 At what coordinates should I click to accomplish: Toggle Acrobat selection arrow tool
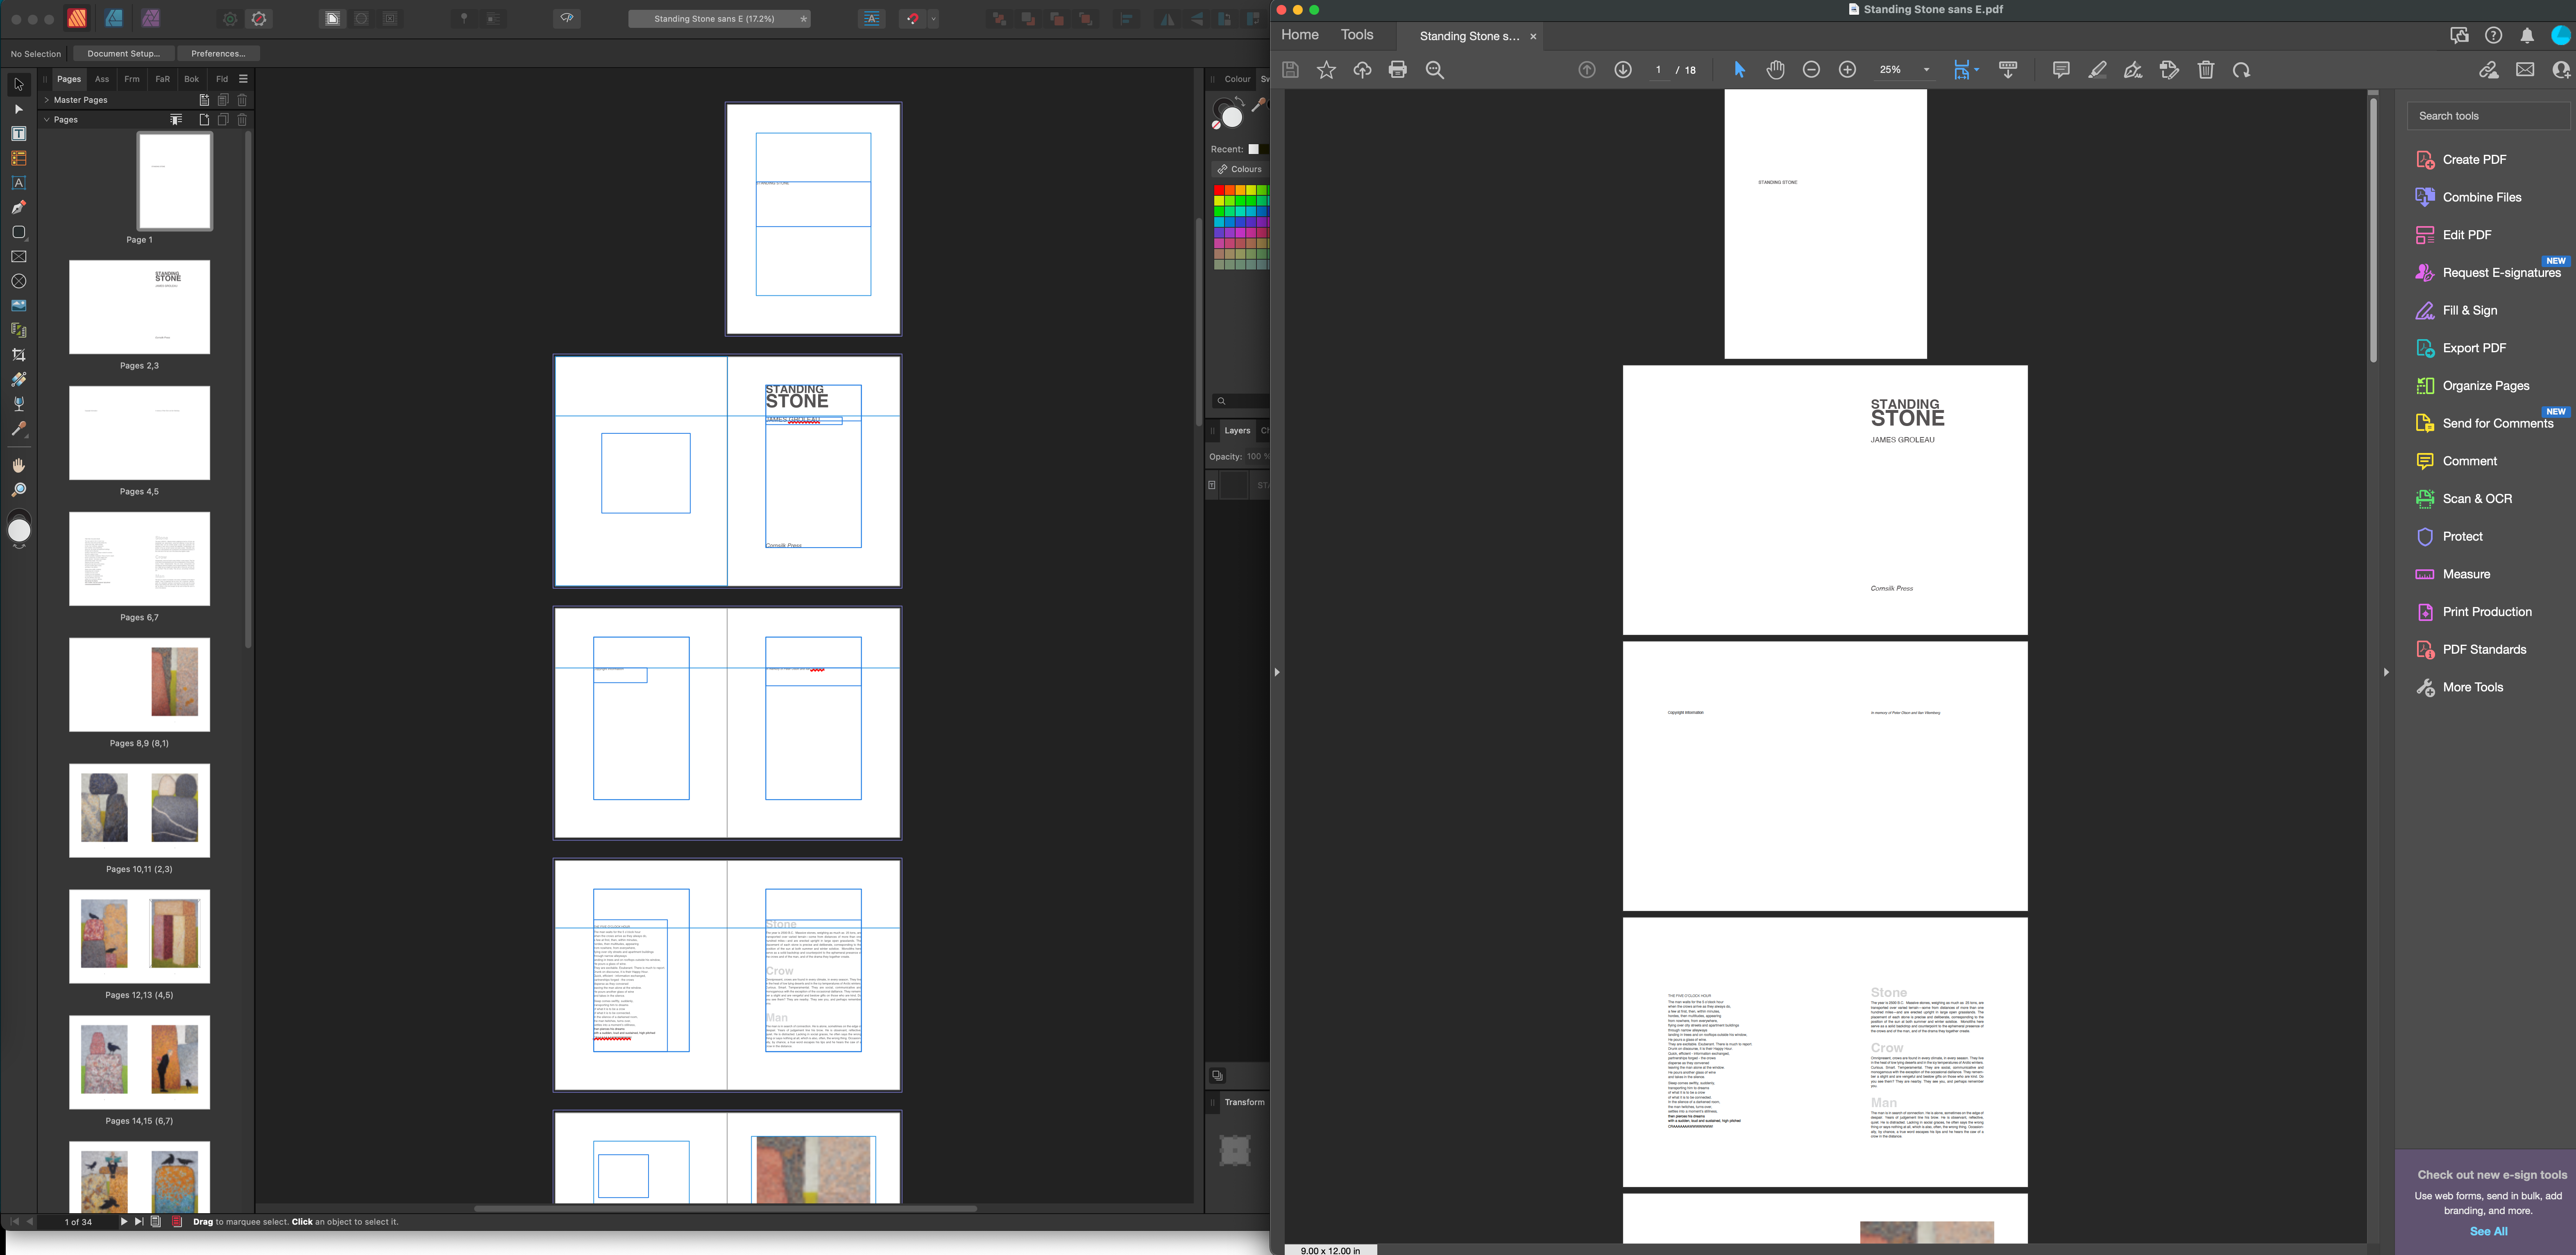coord(1739,70)
